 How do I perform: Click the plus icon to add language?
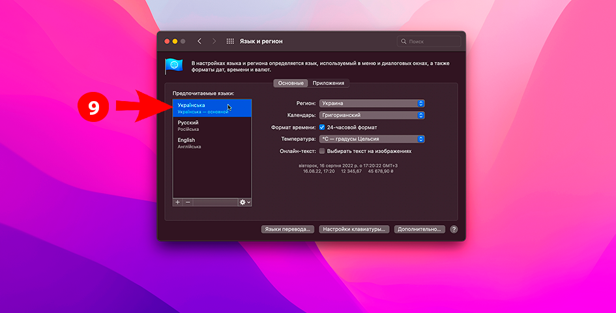coord(177,202)
